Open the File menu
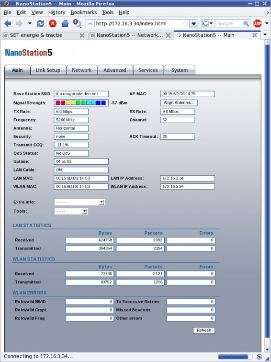The height and width of the screenshot is (362, 271). click(8, 12)
